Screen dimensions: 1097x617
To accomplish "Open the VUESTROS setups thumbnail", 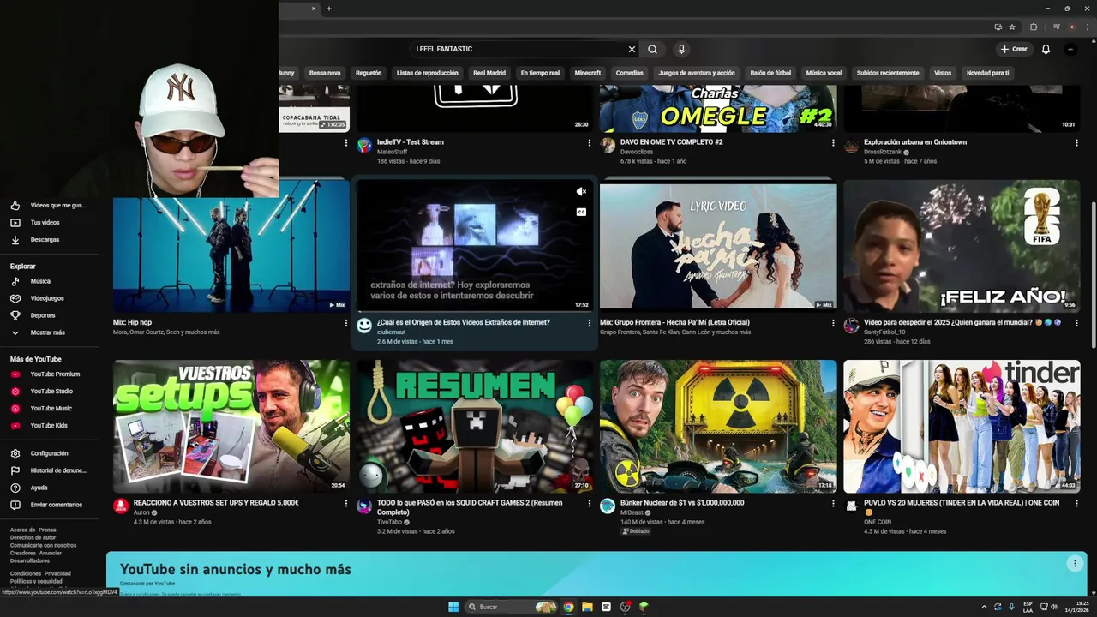I will click(231, 426).
